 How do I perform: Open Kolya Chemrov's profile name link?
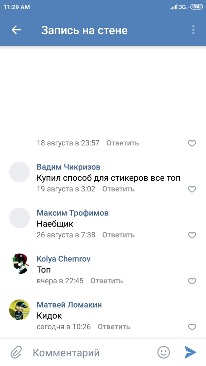[63, 259]
